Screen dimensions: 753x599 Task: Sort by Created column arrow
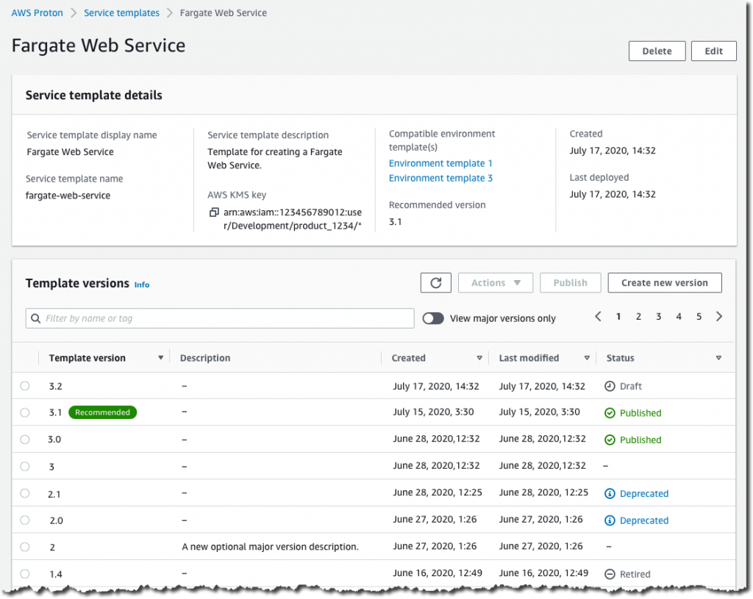tap(479, 358)
